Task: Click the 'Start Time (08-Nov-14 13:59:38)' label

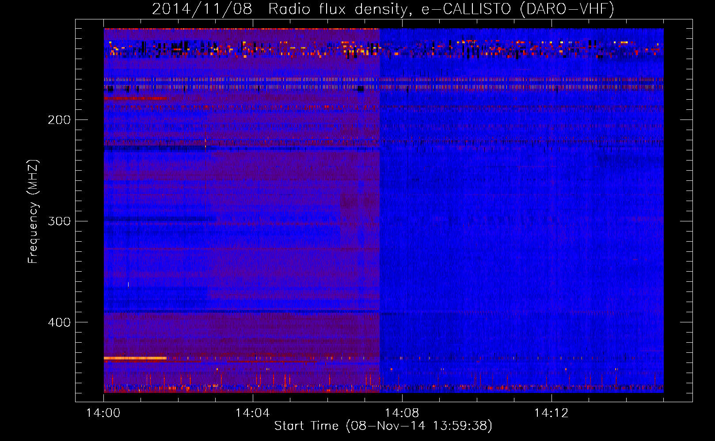Action: click(x=383, y=426)
